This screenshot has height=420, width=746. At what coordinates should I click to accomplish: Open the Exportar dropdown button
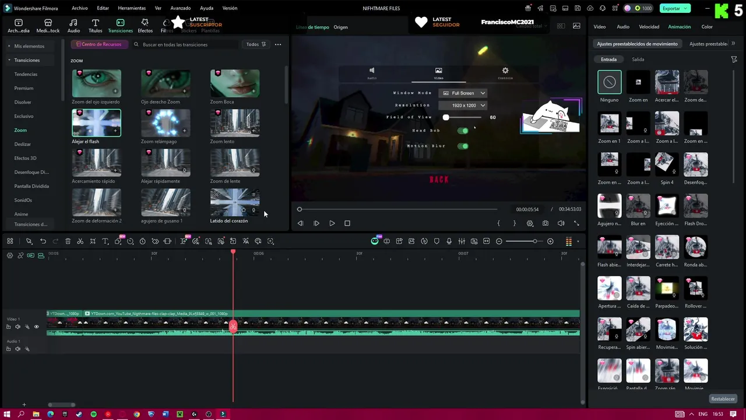pyautogui.click(x=675, y=8)
